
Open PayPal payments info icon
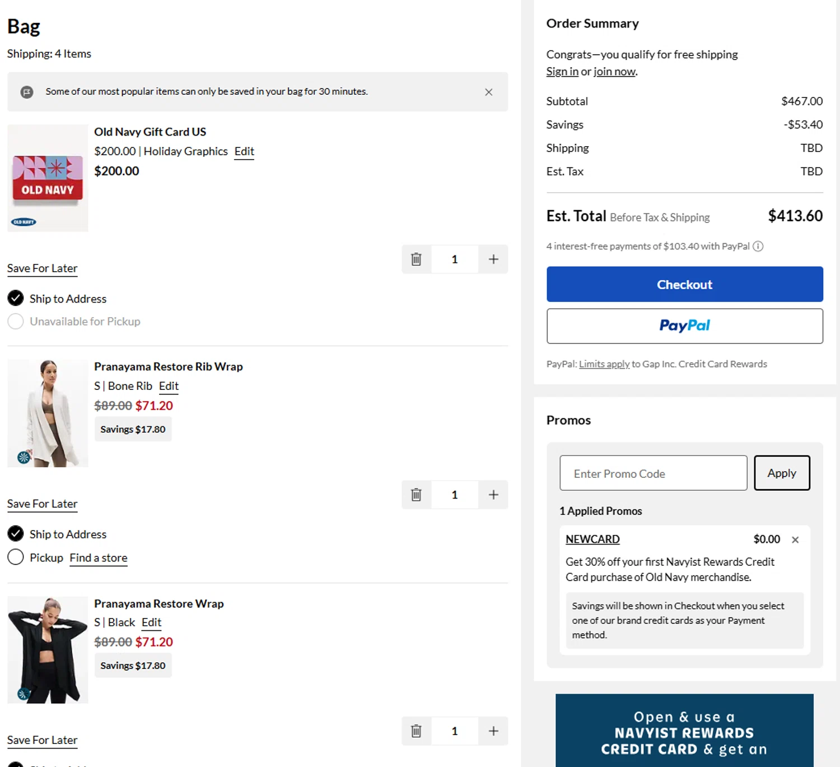coord(758,247)
